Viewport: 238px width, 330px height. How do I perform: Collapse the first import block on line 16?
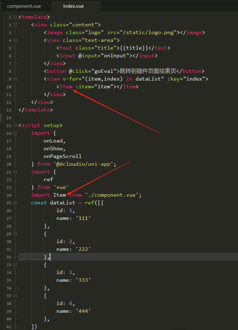point(15,133)
